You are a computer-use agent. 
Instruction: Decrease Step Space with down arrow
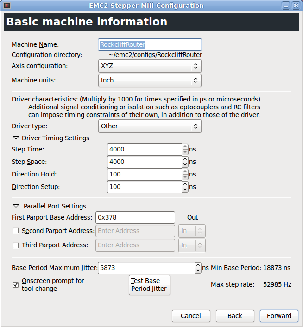coord(185,164)
